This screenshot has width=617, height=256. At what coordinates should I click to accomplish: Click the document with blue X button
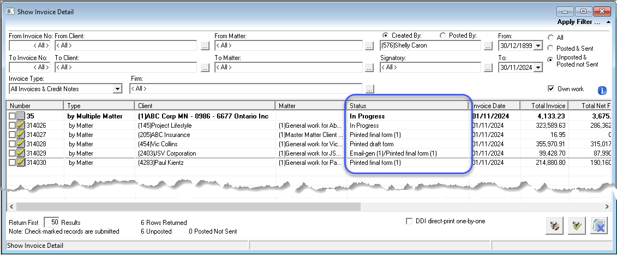[600, 226]
